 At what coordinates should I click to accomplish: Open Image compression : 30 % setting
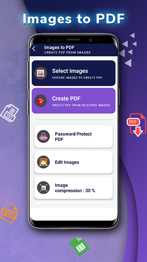[x=73, y=188]
